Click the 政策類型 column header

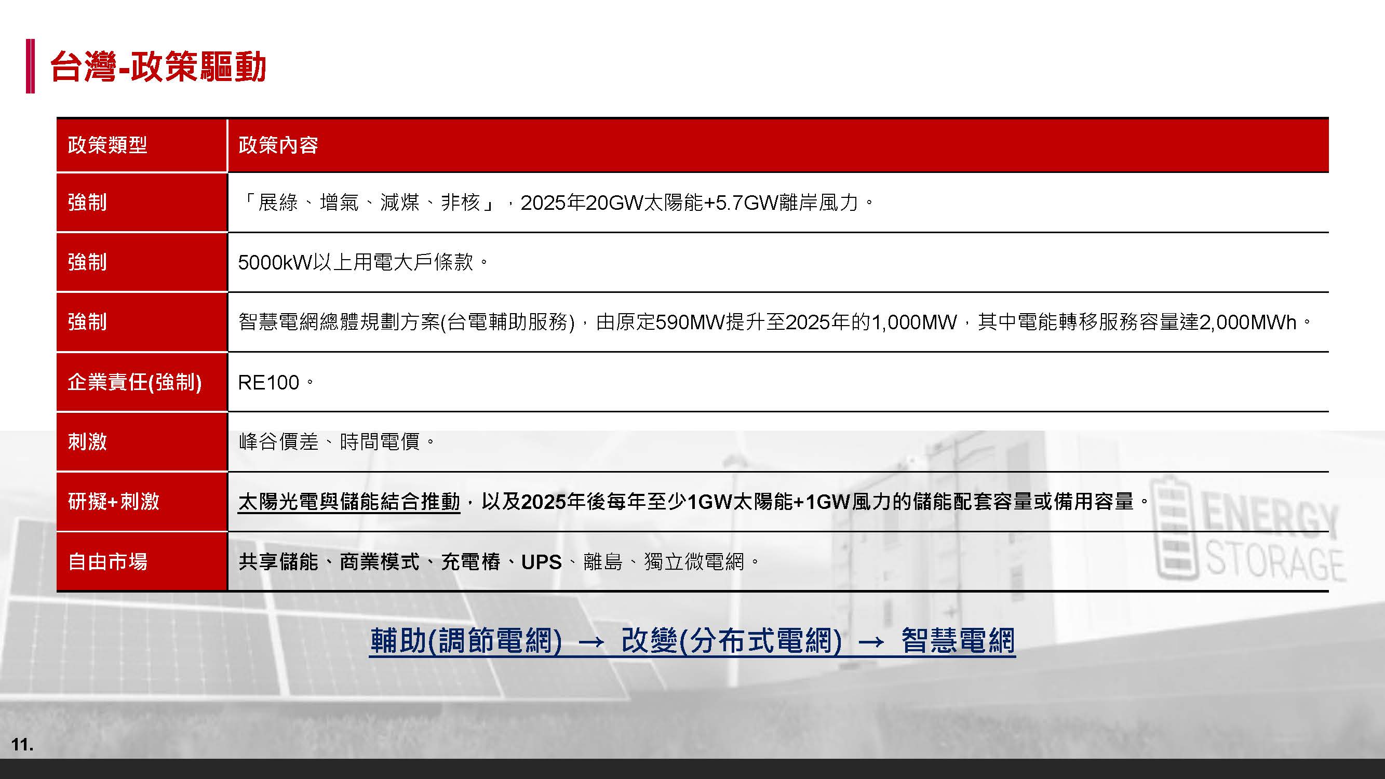point(107,145)
